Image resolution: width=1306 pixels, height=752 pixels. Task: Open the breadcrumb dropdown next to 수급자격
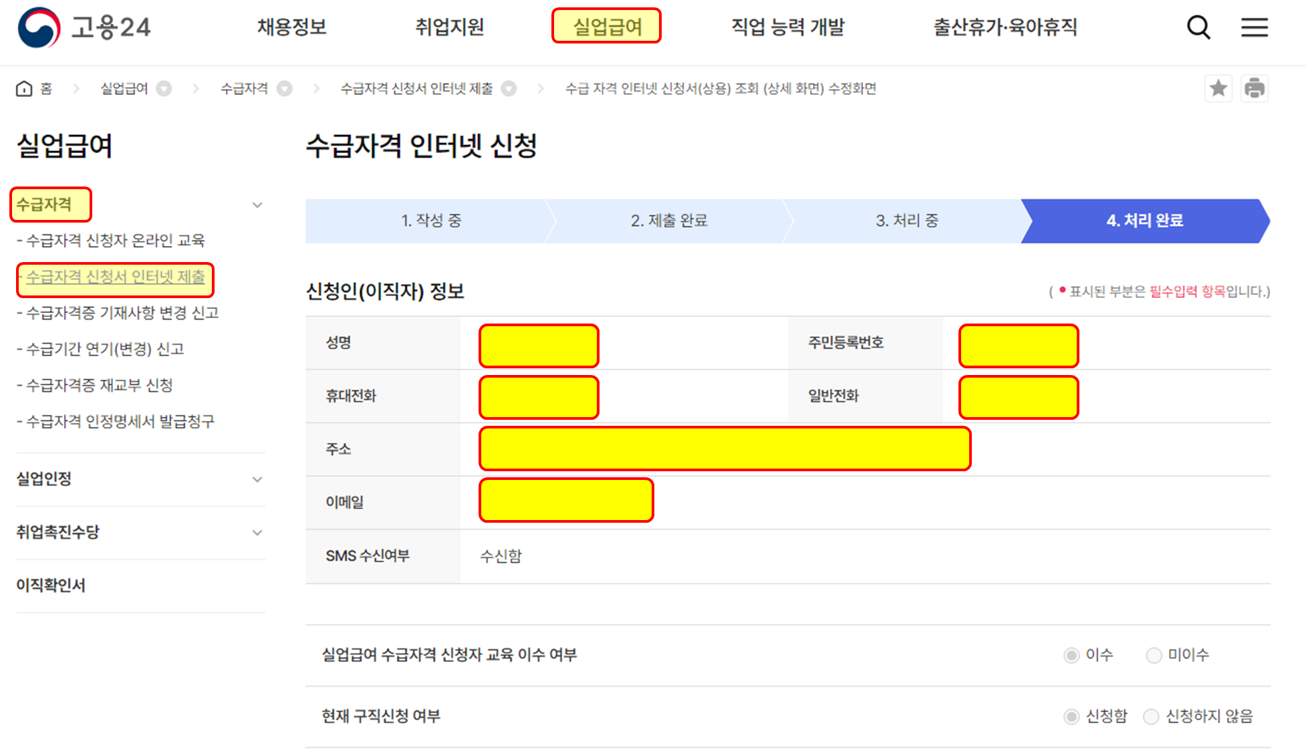click(284, 88)
